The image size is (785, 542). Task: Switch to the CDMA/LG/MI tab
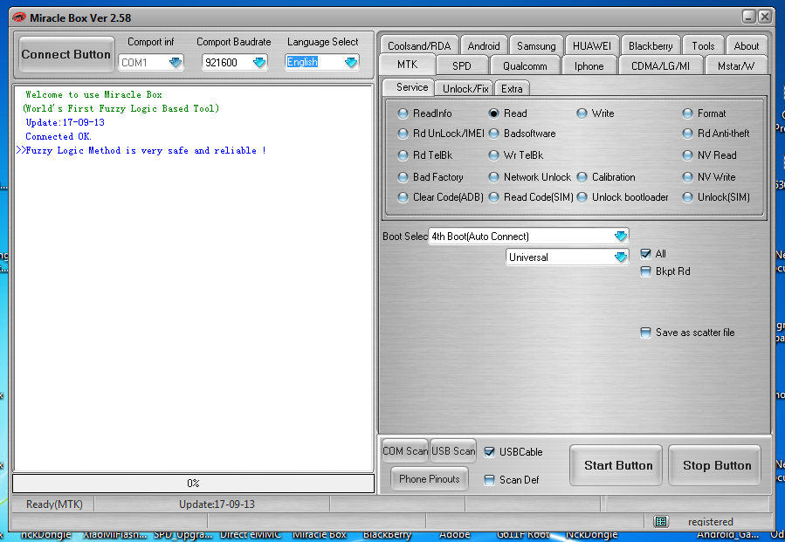pos(660,65)
